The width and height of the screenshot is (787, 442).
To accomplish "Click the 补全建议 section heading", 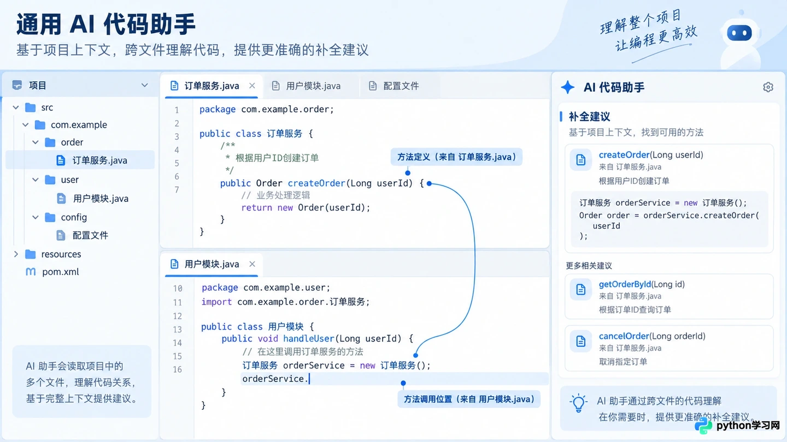I will coord(589,117).
